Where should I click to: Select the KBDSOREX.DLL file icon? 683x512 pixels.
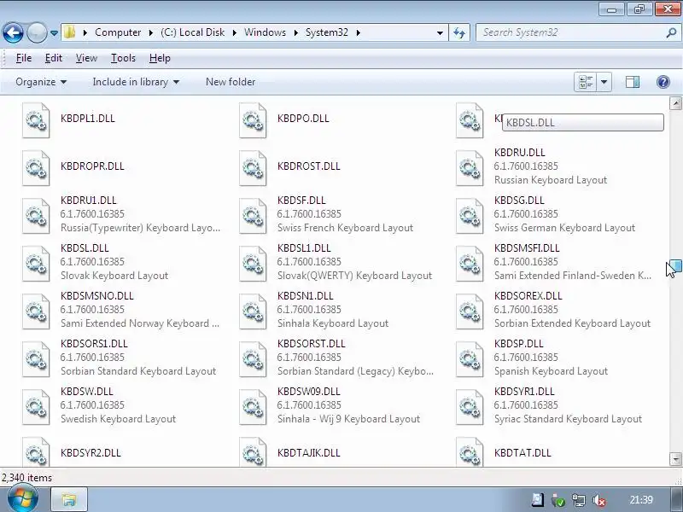coord(470,311)
